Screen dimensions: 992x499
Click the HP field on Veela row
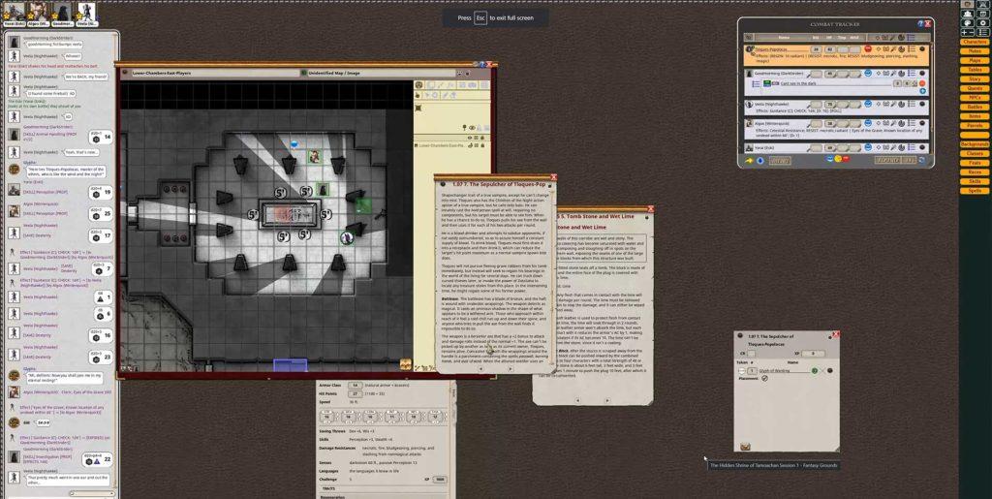pyautogui.click(x=830, y=104)
